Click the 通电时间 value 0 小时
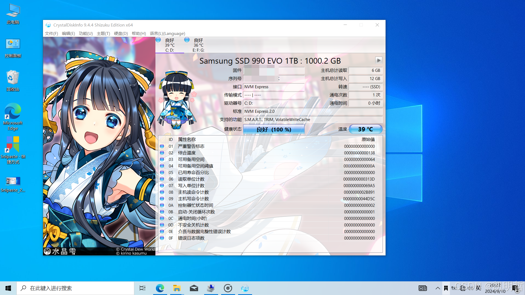Image resolution: width=525 pixels, height=295 pixels. (x=365, y=103)
